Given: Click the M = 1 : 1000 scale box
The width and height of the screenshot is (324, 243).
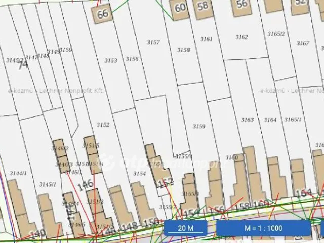Looking at the screenshot, I should (263, 228).
